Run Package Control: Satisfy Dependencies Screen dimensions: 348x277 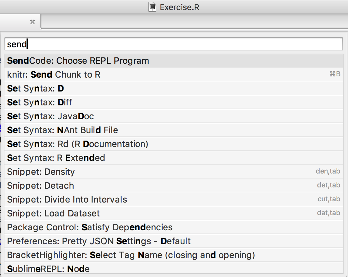(x=174, y=227)
